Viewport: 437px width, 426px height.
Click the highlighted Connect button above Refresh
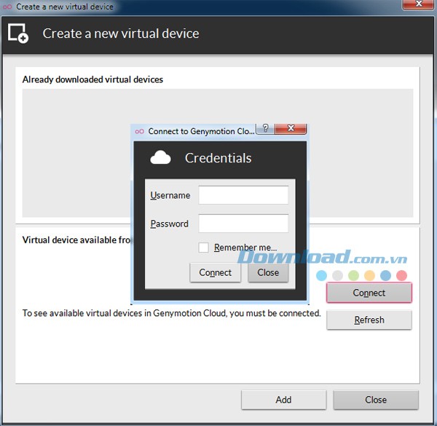point(369,293)
